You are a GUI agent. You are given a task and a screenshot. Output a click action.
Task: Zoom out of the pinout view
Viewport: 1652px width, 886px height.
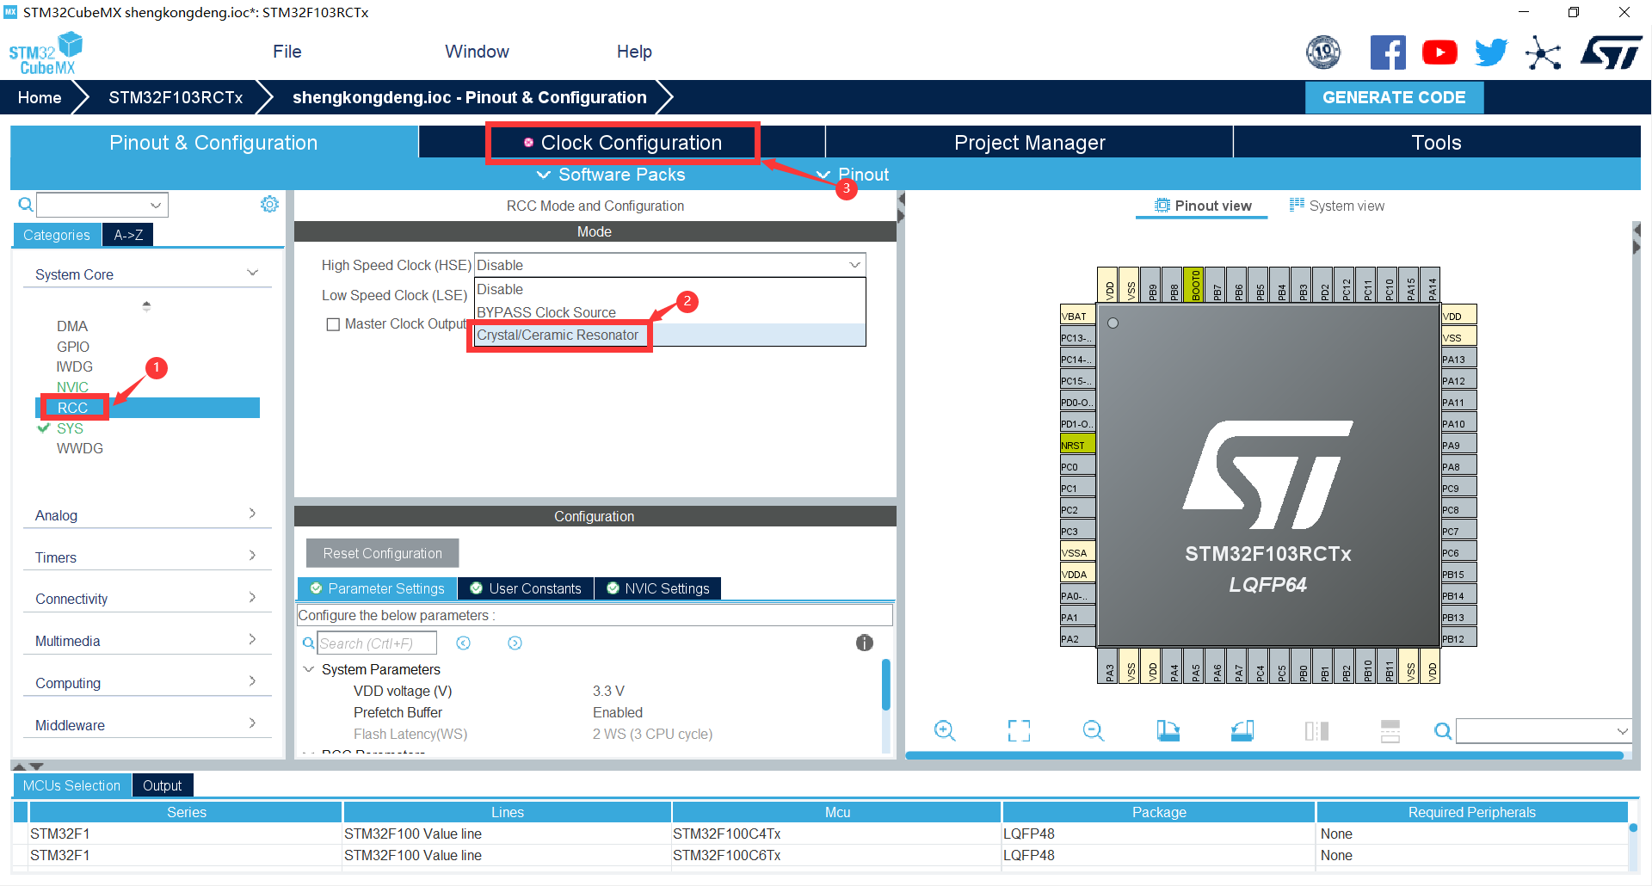coord(1093,730)
